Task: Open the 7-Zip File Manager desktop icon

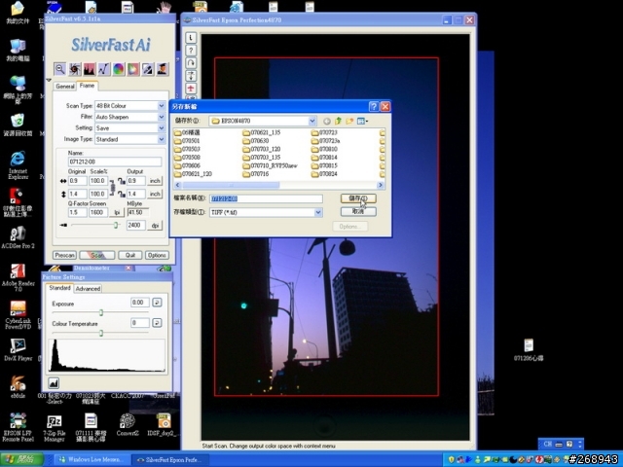Action: coord(55,428)
